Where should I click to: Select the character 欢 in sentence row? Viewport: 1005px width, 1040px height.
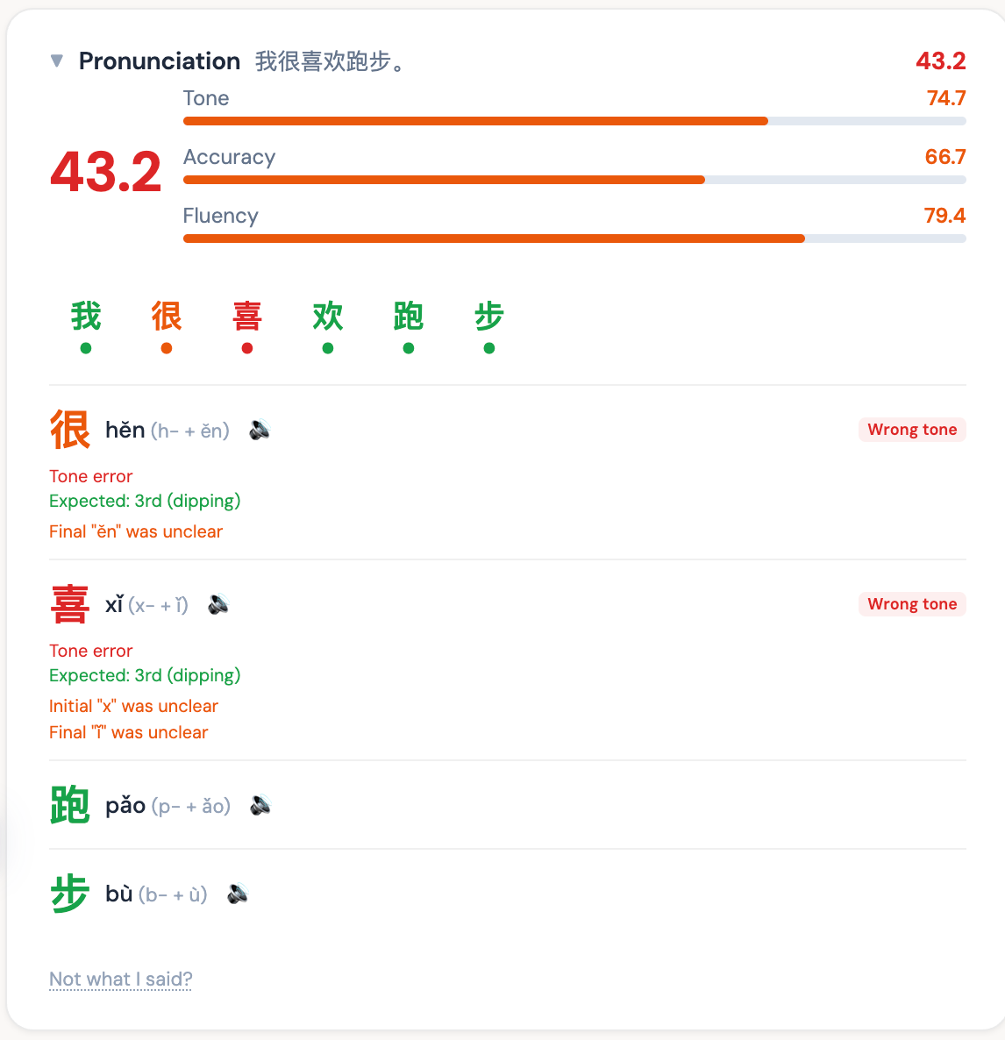tap(328, 317)
